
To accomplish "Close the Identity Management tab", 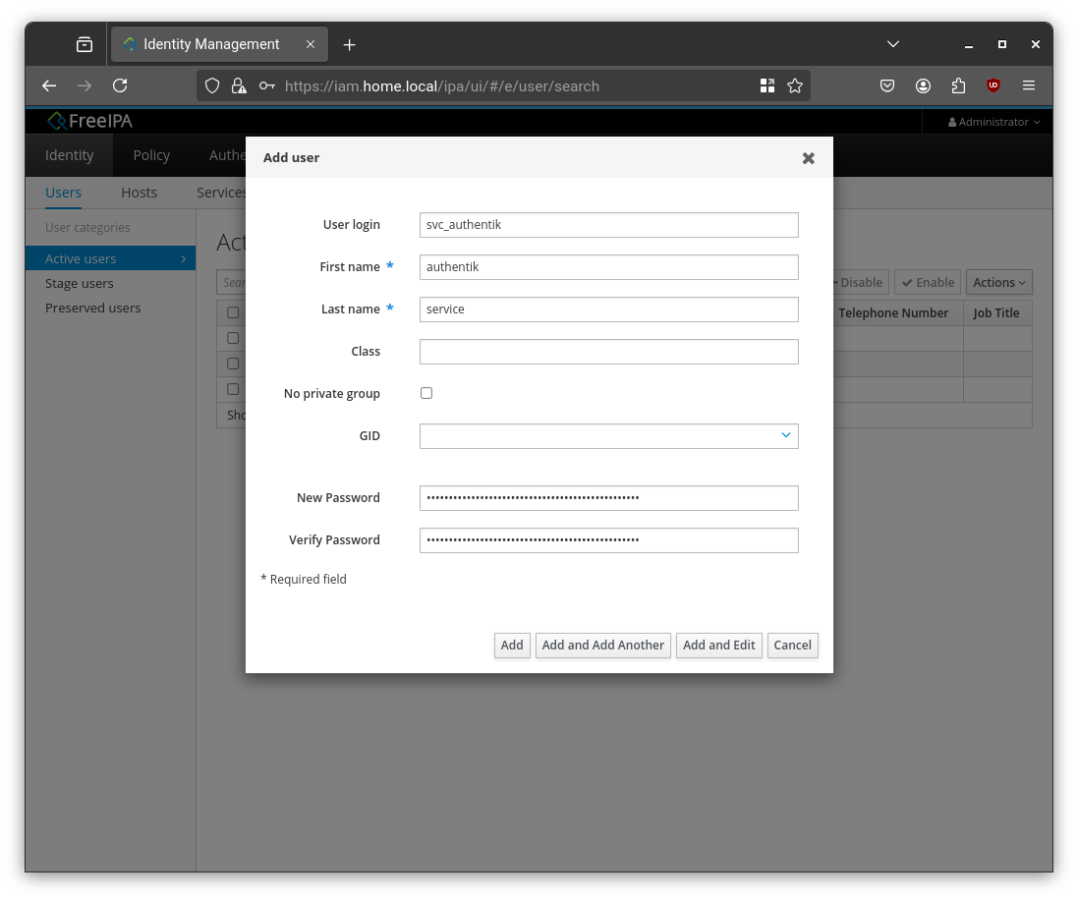I will point(311,44).
